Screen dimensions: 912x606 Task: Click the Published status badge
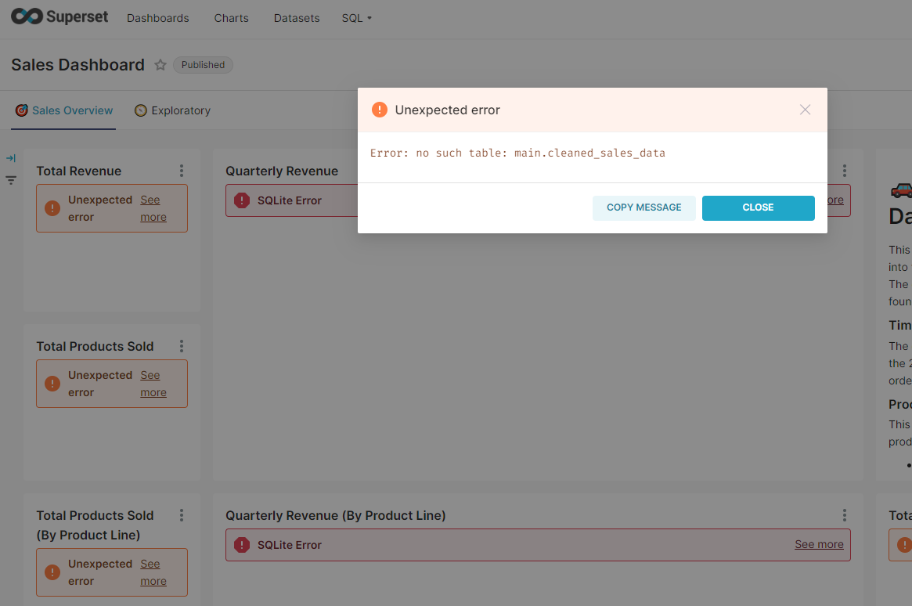(x=203, y=65)
